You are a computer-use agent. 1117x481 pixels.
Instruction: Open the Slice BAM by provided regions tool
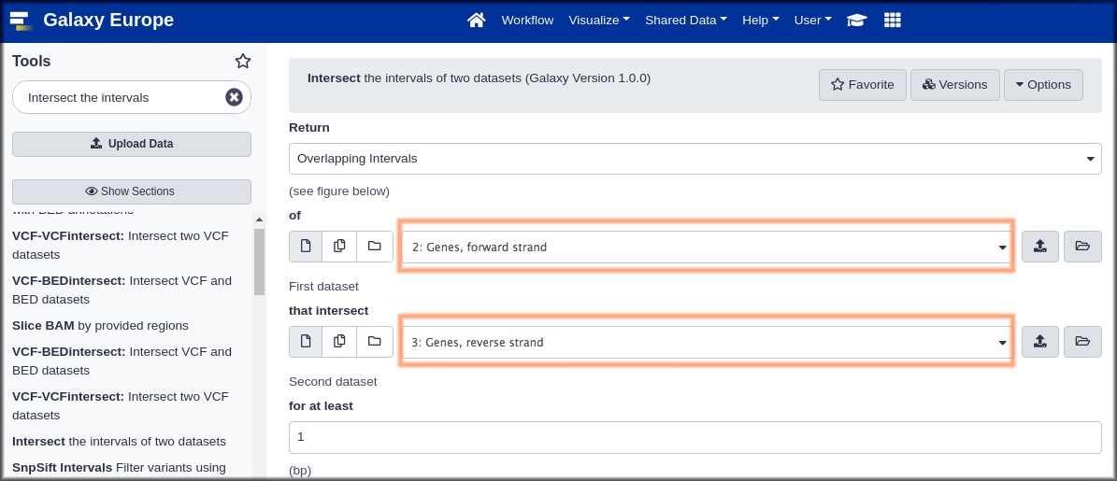pyautogui.click(x=100, y=325)
